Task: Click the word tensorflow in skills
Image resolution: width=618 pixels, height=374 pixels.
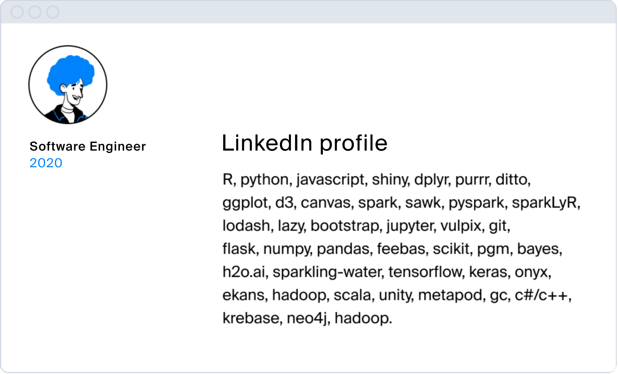Action: (425, 272)
